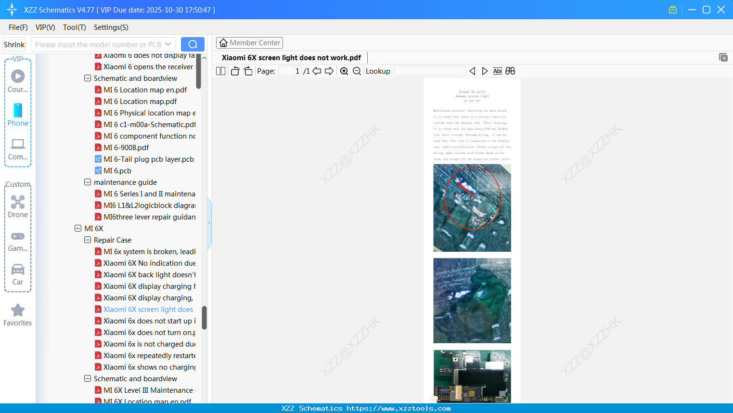Click the first repair photo with red circle

pos(472,208)
